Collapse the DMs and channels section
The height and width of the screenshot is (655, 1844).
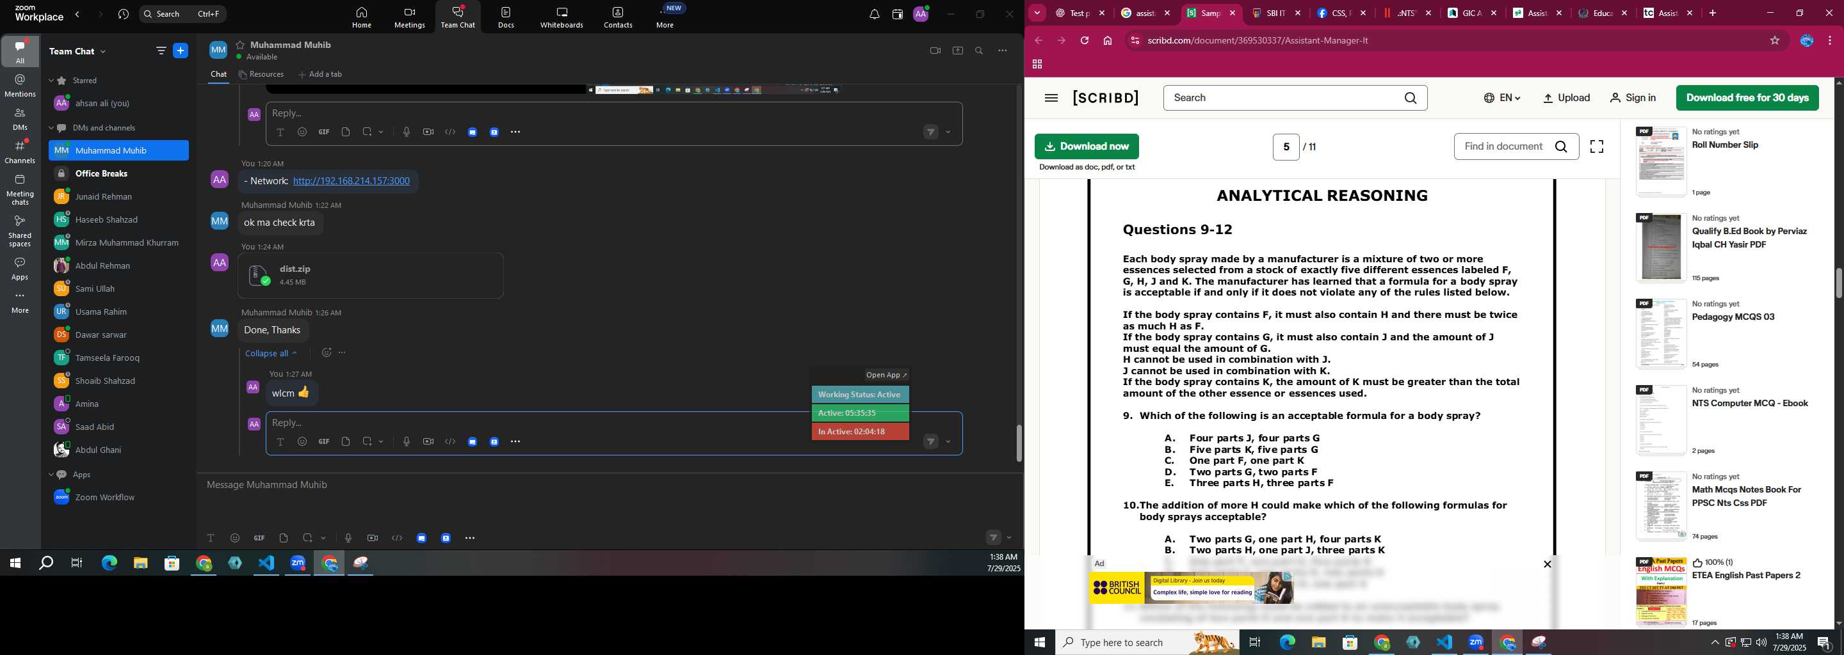51,128
